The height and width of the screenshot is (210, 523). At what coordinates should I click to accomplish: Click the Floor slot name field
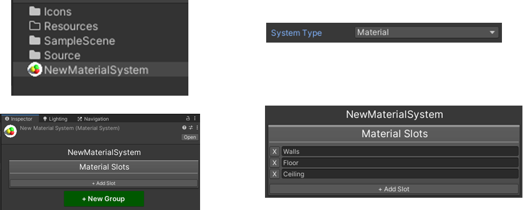click(x=400, y=163)
